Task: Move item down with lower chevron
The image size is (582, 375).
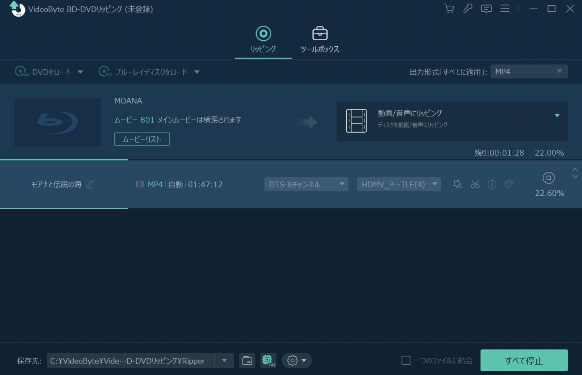Action: [x=575, y=176]
